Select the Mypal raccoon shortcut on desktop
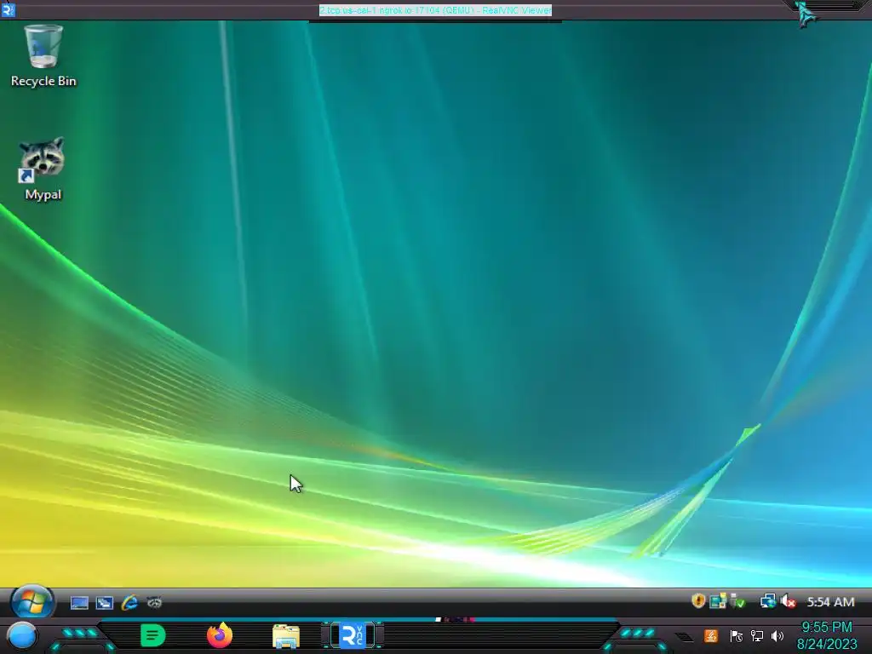This screenshot has height=654, width=872. pyautogui.click(x=43, y=169)
